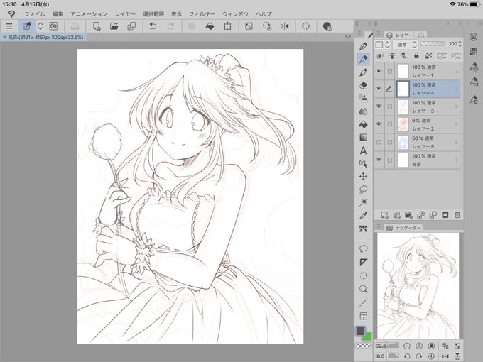
Task: Click the up-down arrows beside the CLIP STUDIO icon
Action: pos(40,26)
